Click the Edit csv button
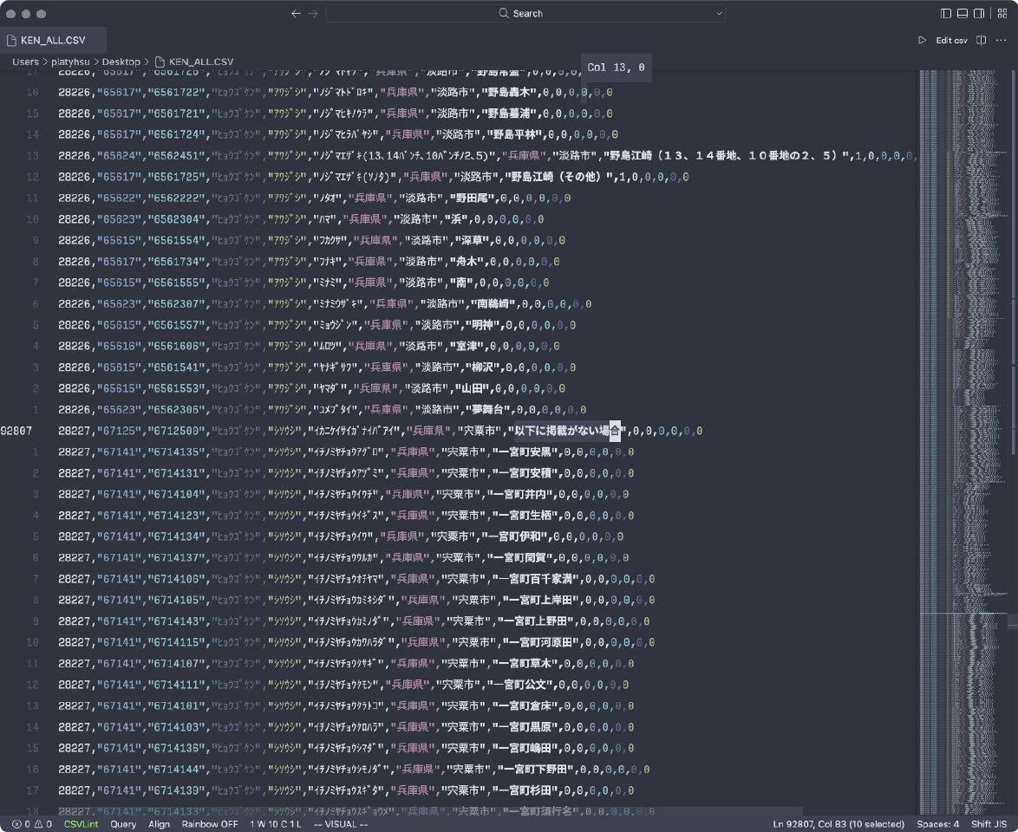The image size is (1018, 832). click(x=951, y=41)
